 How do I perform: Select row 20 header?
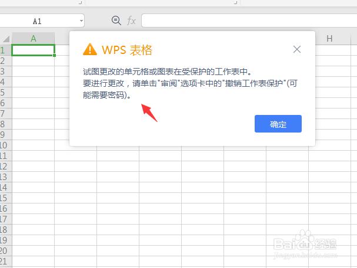point(6,251)
